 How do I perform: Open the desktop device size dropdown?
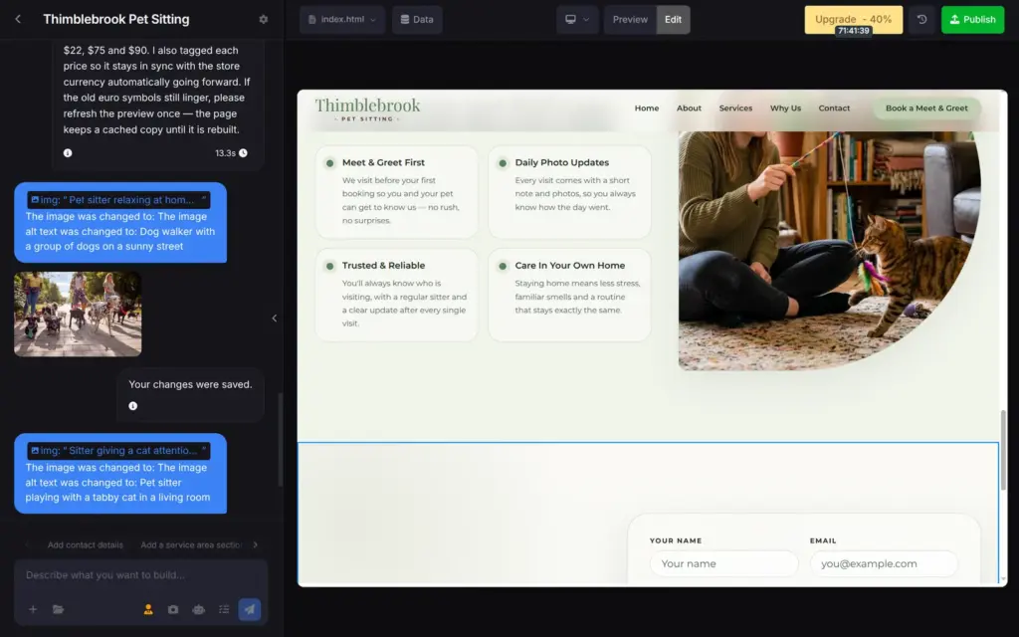(x=577, y=20)
